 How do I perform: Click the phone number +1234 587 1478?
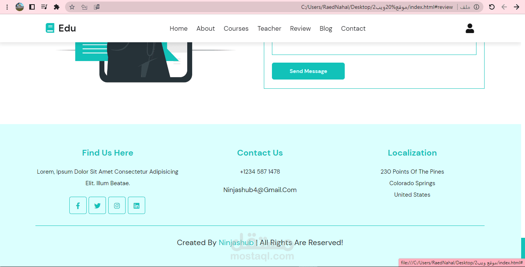tap(260, 172)
